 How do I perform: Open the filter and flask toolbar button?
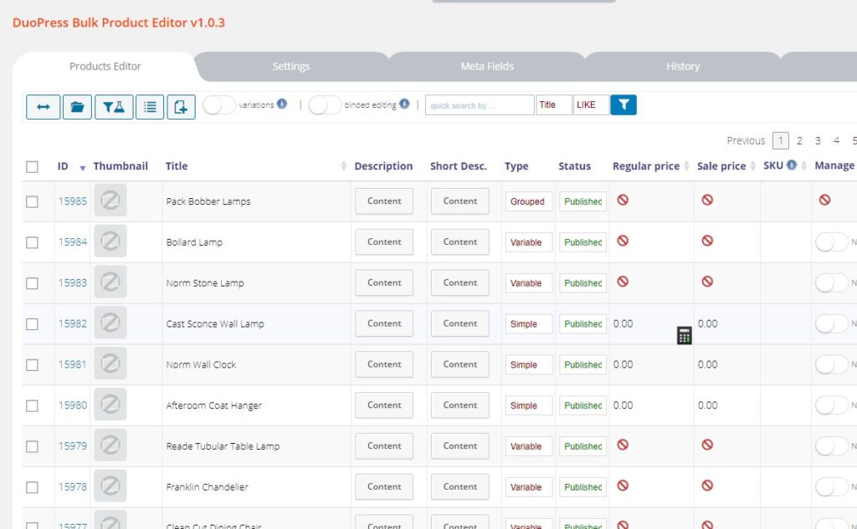tap(114, 106)
